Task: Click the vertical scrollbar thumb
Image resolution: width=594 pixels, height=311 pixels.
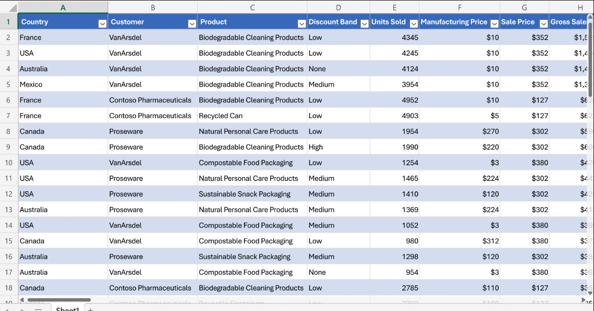Action: click(590, 59)
